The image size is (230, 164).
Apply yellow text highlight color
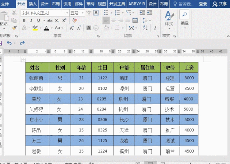(35, 28)
